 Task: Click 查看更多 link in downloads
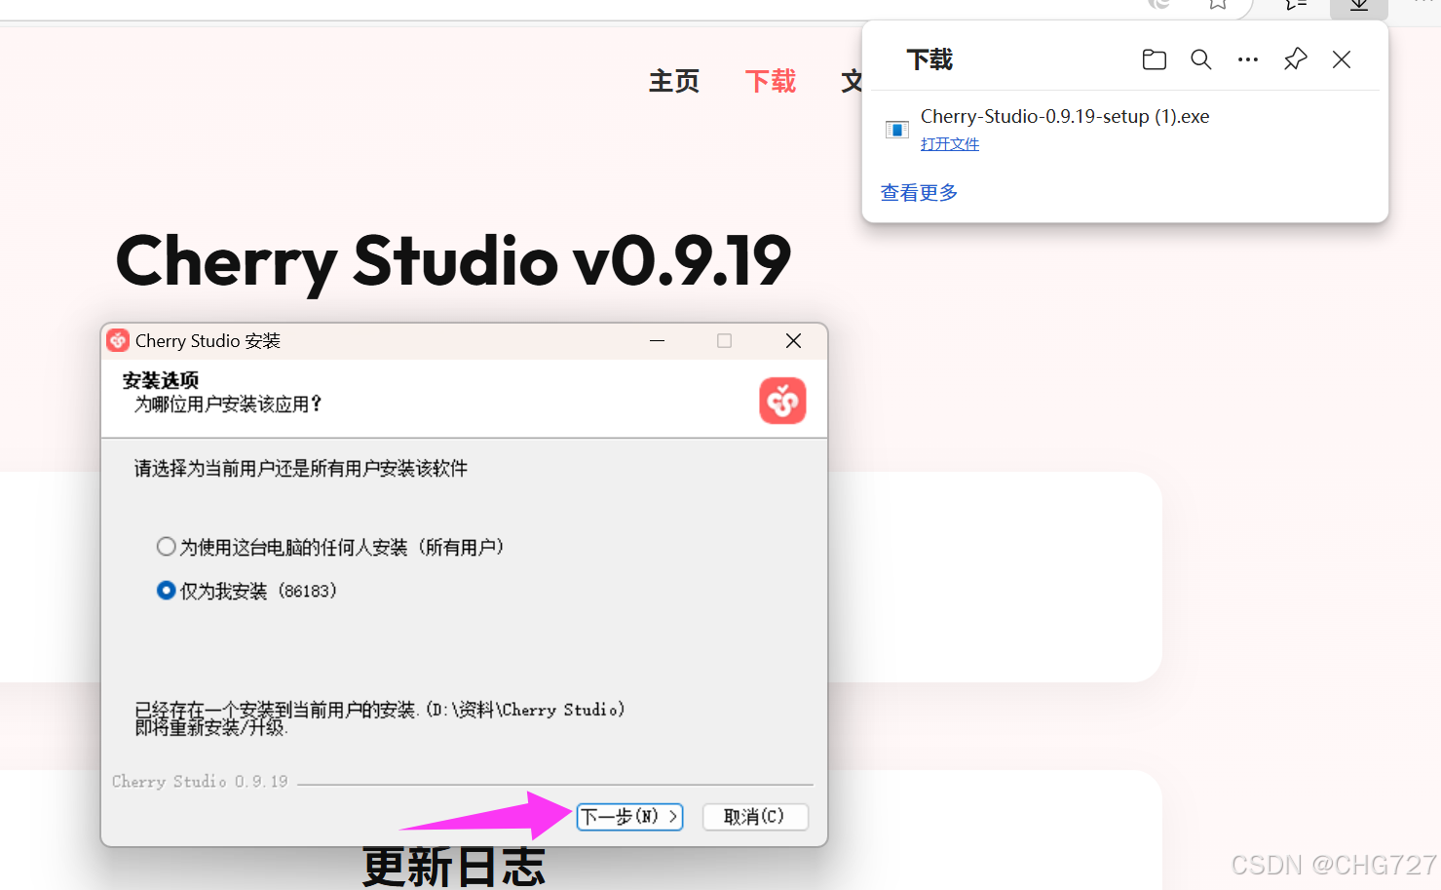(919, 193)
